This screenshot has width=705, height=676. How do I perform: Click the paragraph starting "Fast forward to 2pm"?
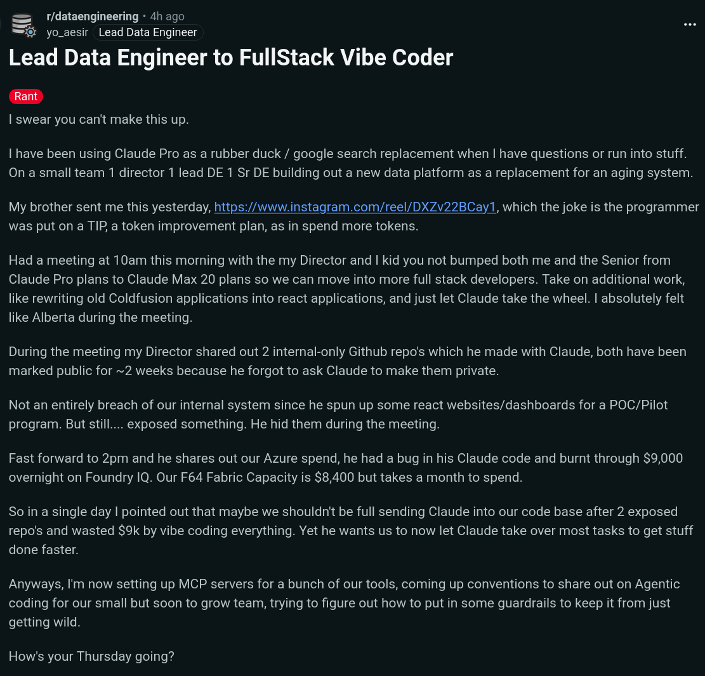(x=345, y=467)
